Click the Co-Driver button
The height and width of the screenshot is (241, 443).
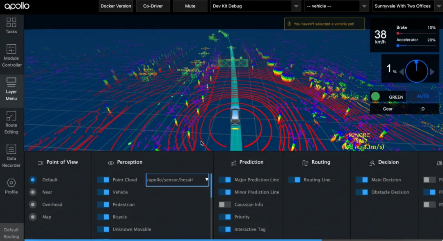[153, 6]
